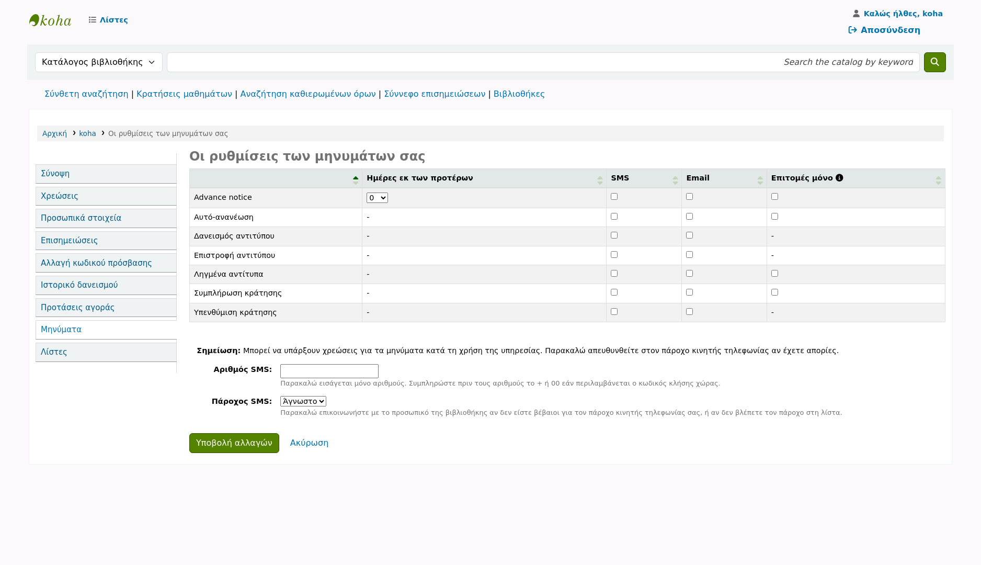981x565 pixels.
Task: Open Προτάσεις αγοράς in the sidebar
Action: point(106,308)
